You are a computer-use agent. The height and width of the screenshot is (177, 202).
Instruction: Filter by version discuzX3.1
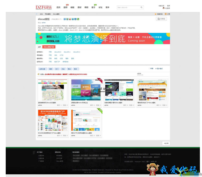(x=67, y=52)
